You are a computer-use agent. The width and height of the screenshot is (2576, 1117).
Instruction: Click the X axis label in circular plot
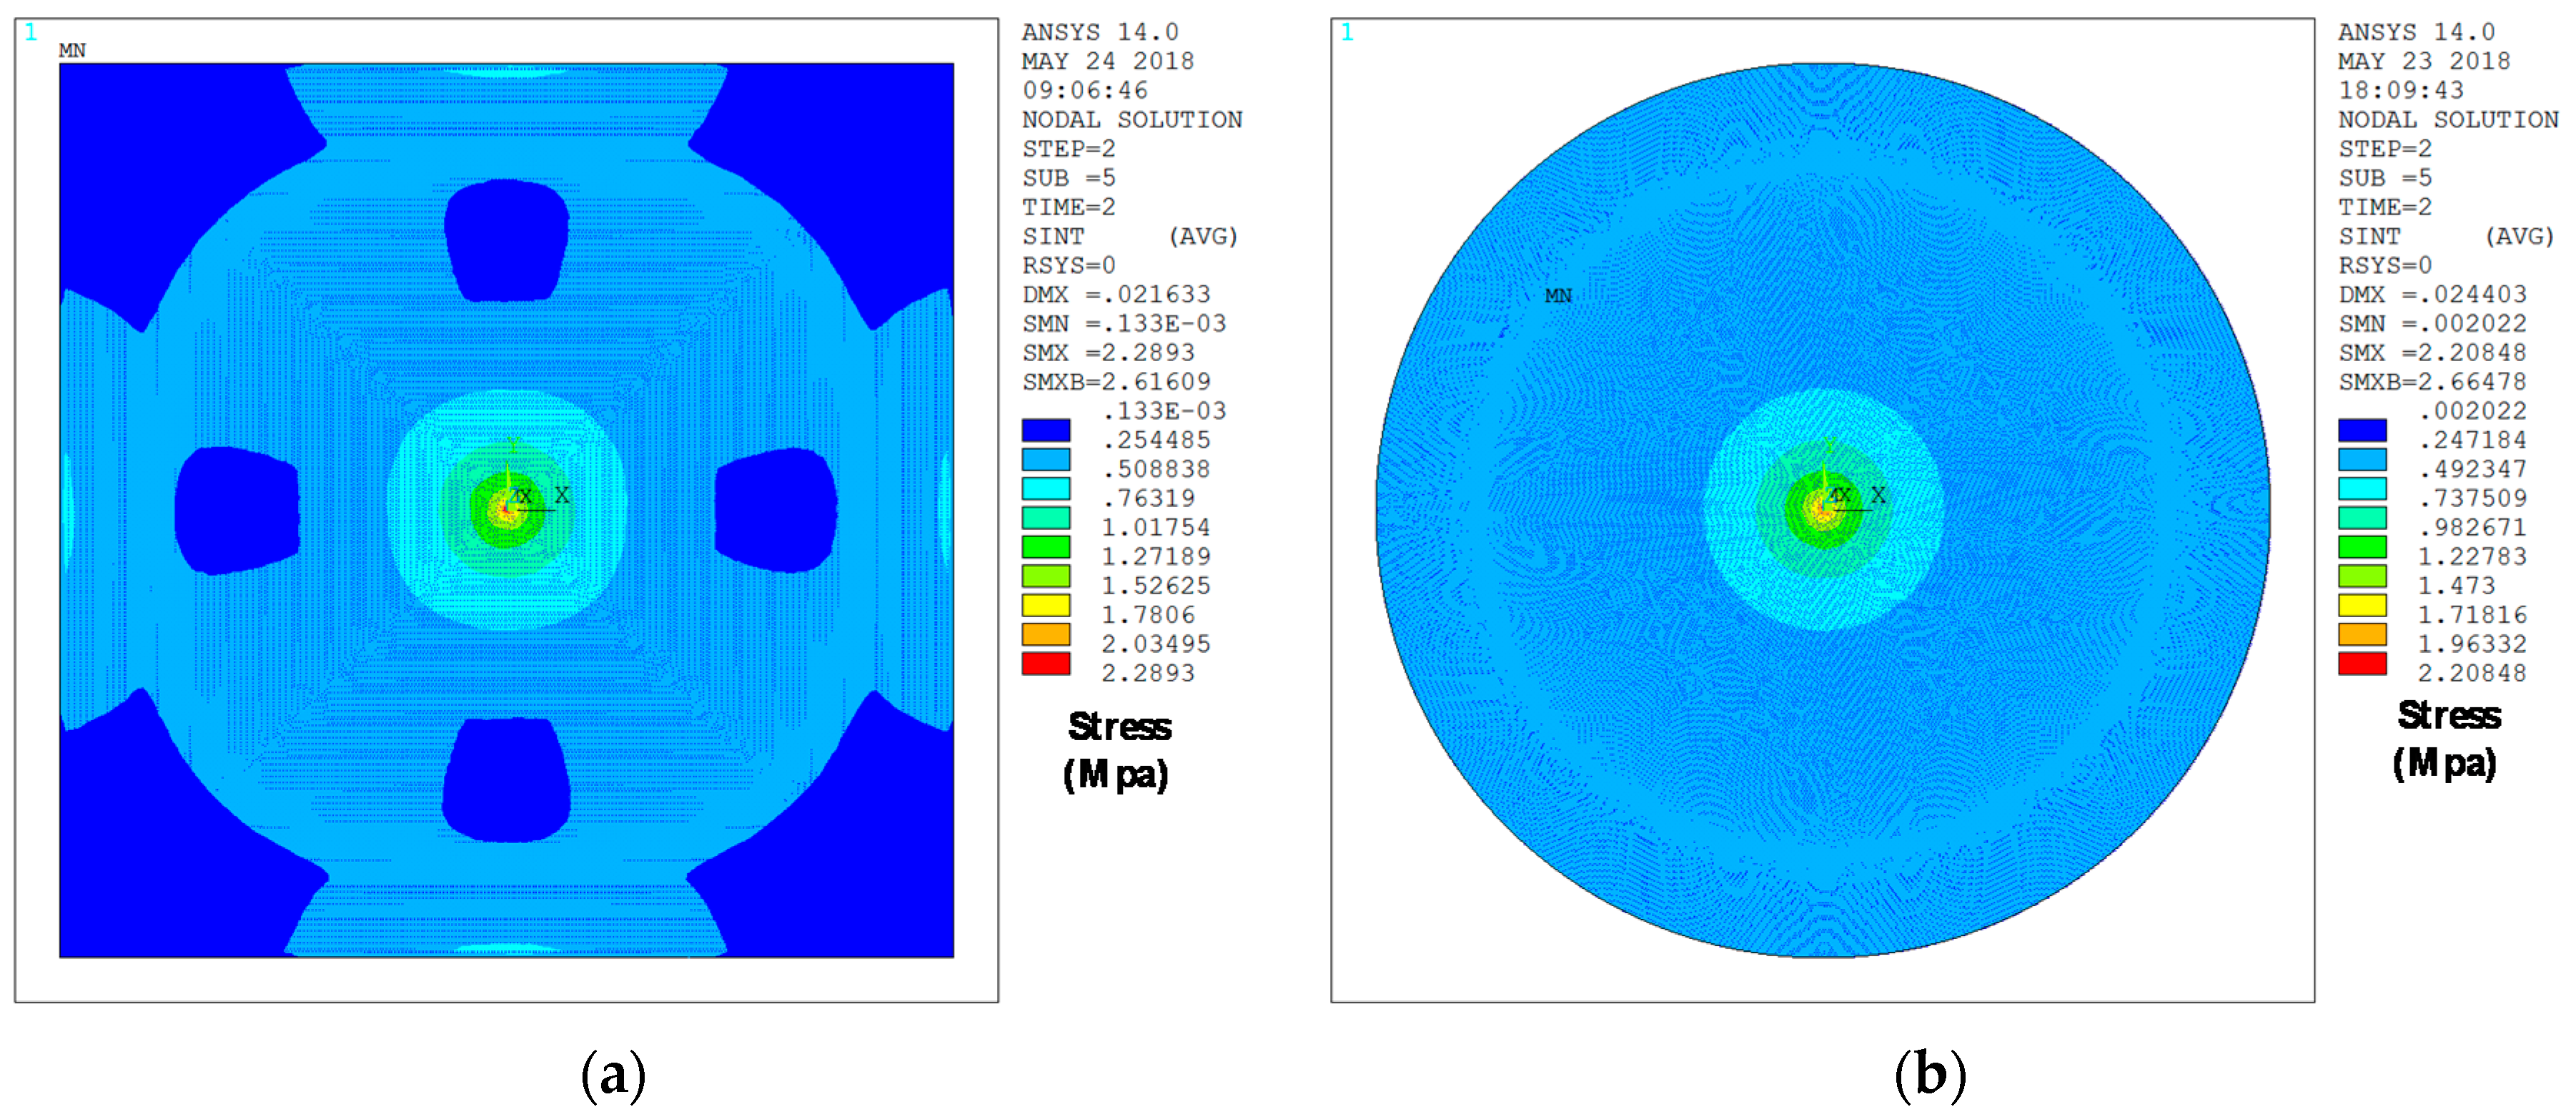coord(1878,494)
